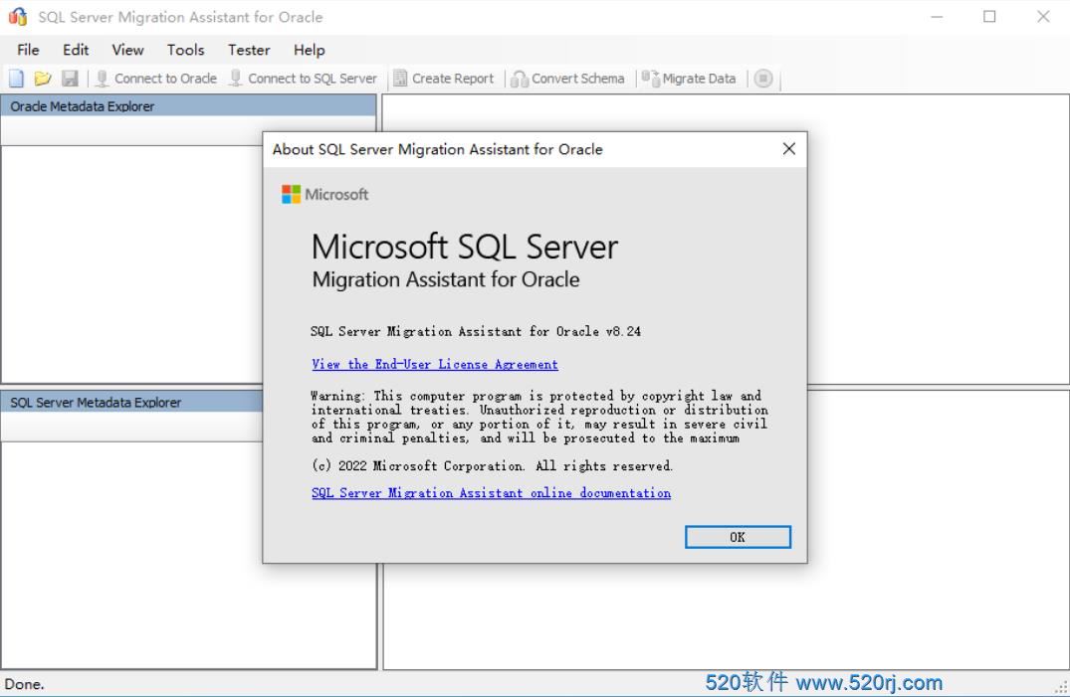The height and width of the screenshot is (697, 1070).
Task: Click the version text 'v8.24' line
Action: [476, 331]
